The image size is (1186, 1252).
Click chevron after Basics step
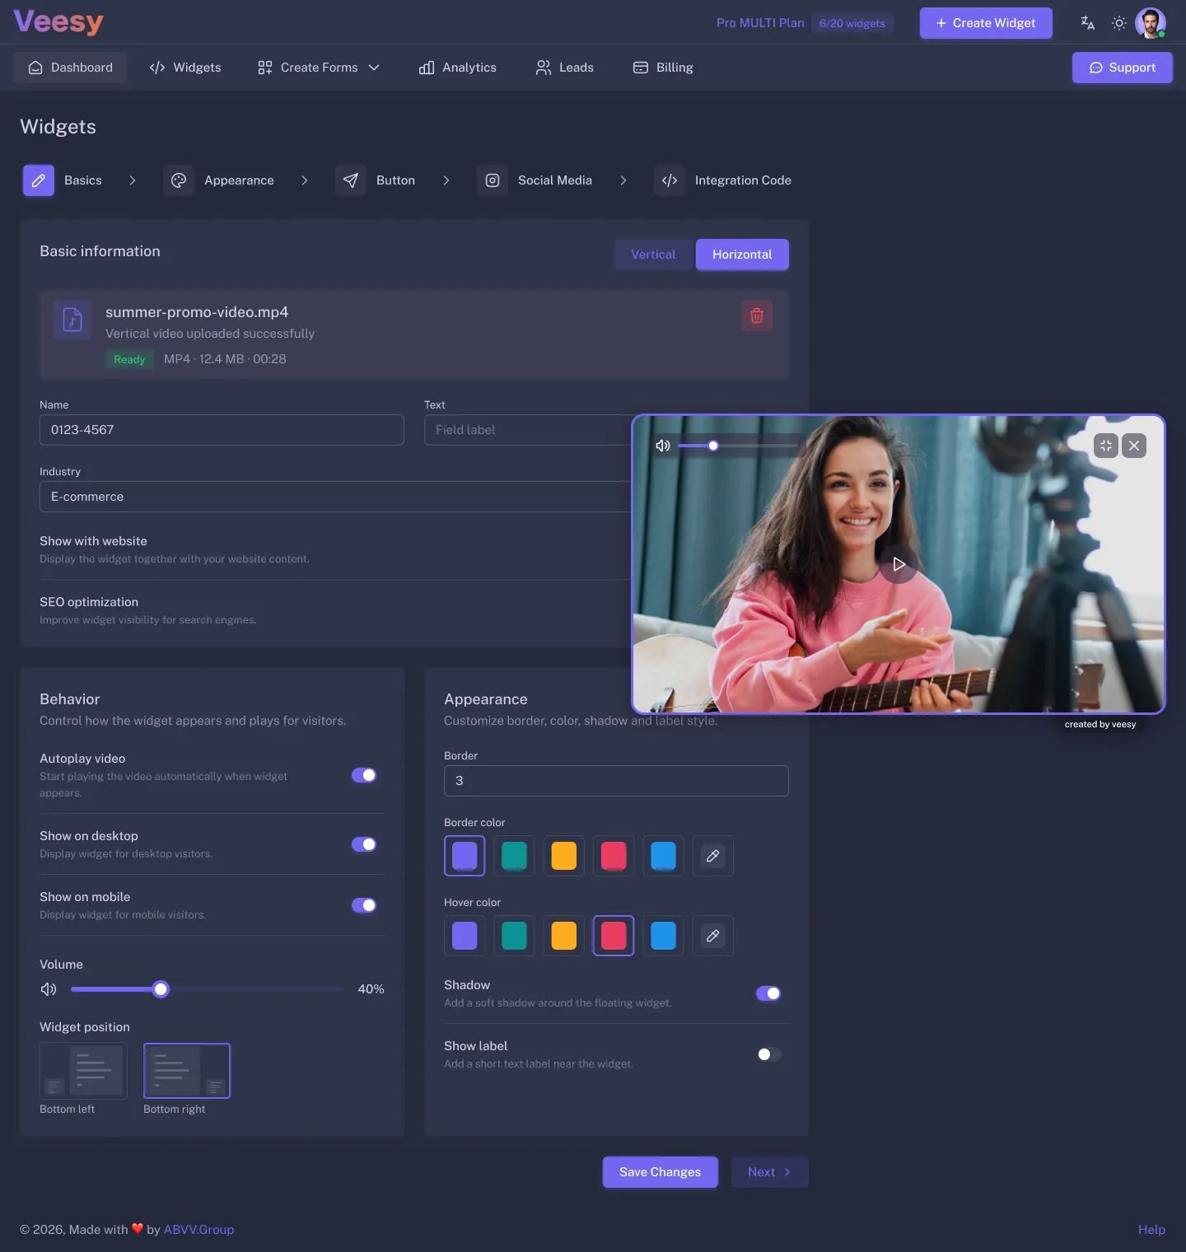133,180
